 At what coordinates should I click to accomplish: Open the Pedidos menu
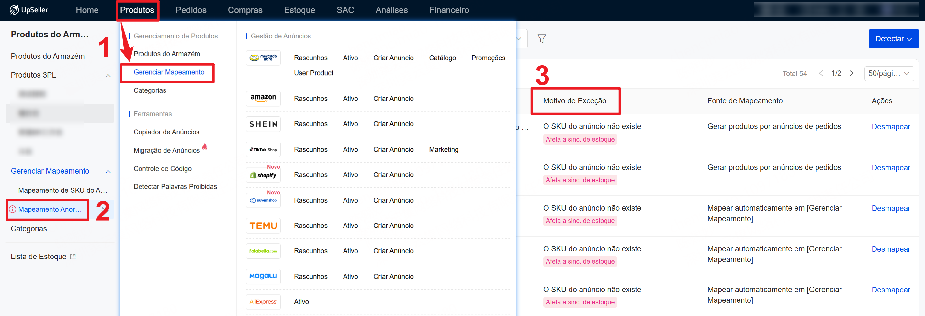(x=191, y=10)
